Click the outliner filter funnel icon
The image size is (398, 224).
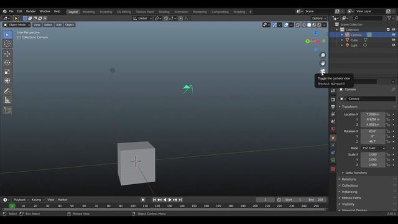pyautogui.click(x=389, y=18)
